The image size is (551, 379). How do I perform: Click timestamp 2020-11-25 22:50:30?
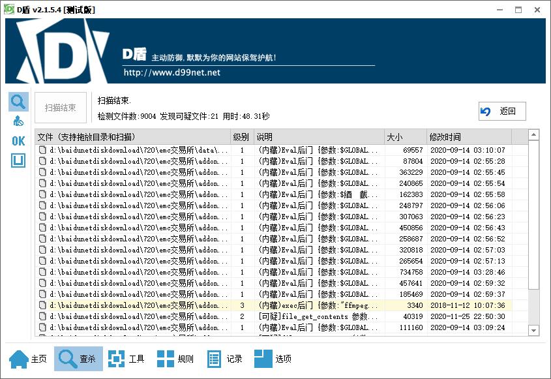point(468,316)
